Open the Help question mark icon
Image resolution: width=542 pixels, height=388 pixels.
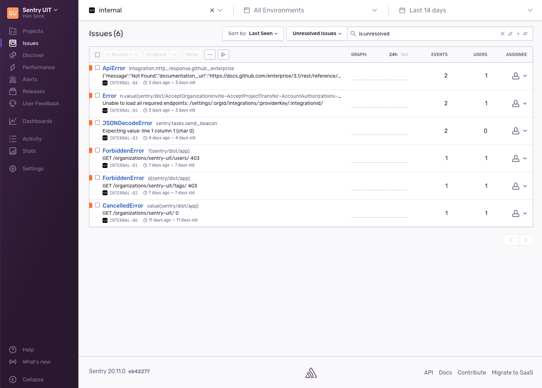(x=13, y=350)
